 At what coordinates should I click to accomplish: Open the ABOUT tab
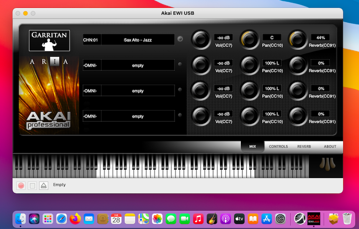tap(330, 146)
